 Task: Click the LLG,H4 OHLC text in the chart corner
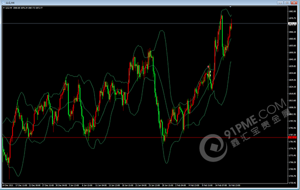(x=24, y=8)
